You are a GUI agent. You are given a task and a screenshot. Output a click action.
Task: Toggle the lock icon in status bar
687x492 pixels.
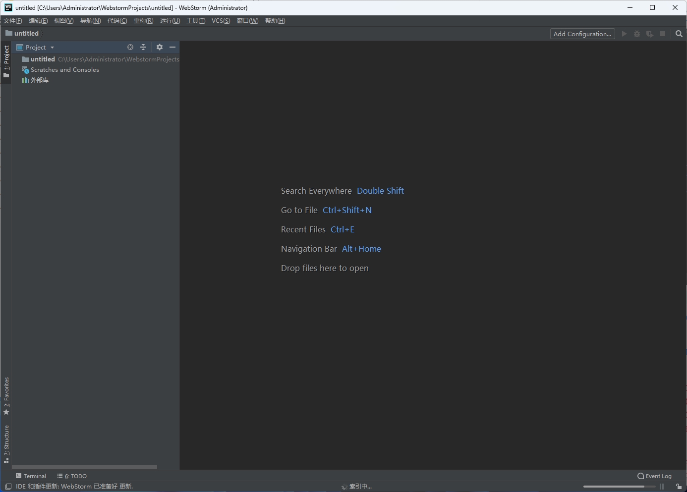pos(678,487)
